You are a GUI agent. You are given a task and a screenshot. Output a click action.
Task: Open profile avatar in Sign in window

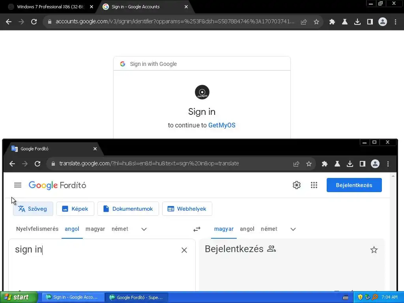tap(383, 22)
